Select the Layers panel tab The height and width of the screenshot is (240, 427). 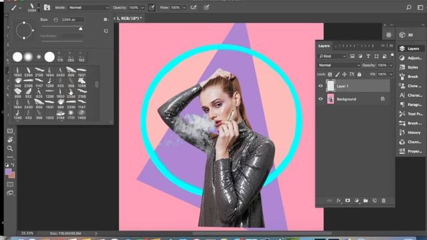(324, 46)
